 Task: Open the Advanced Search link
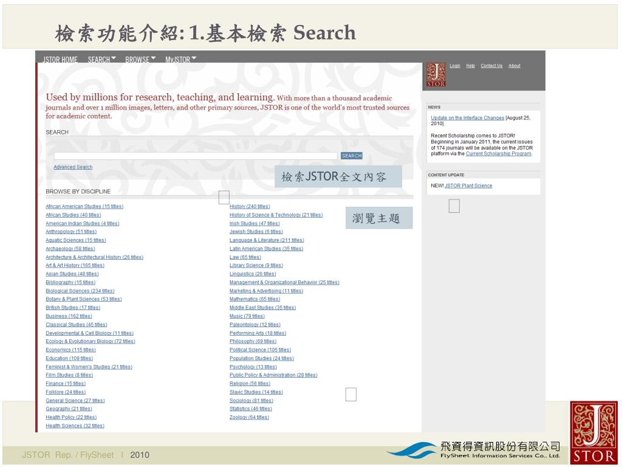coord(73,167)
